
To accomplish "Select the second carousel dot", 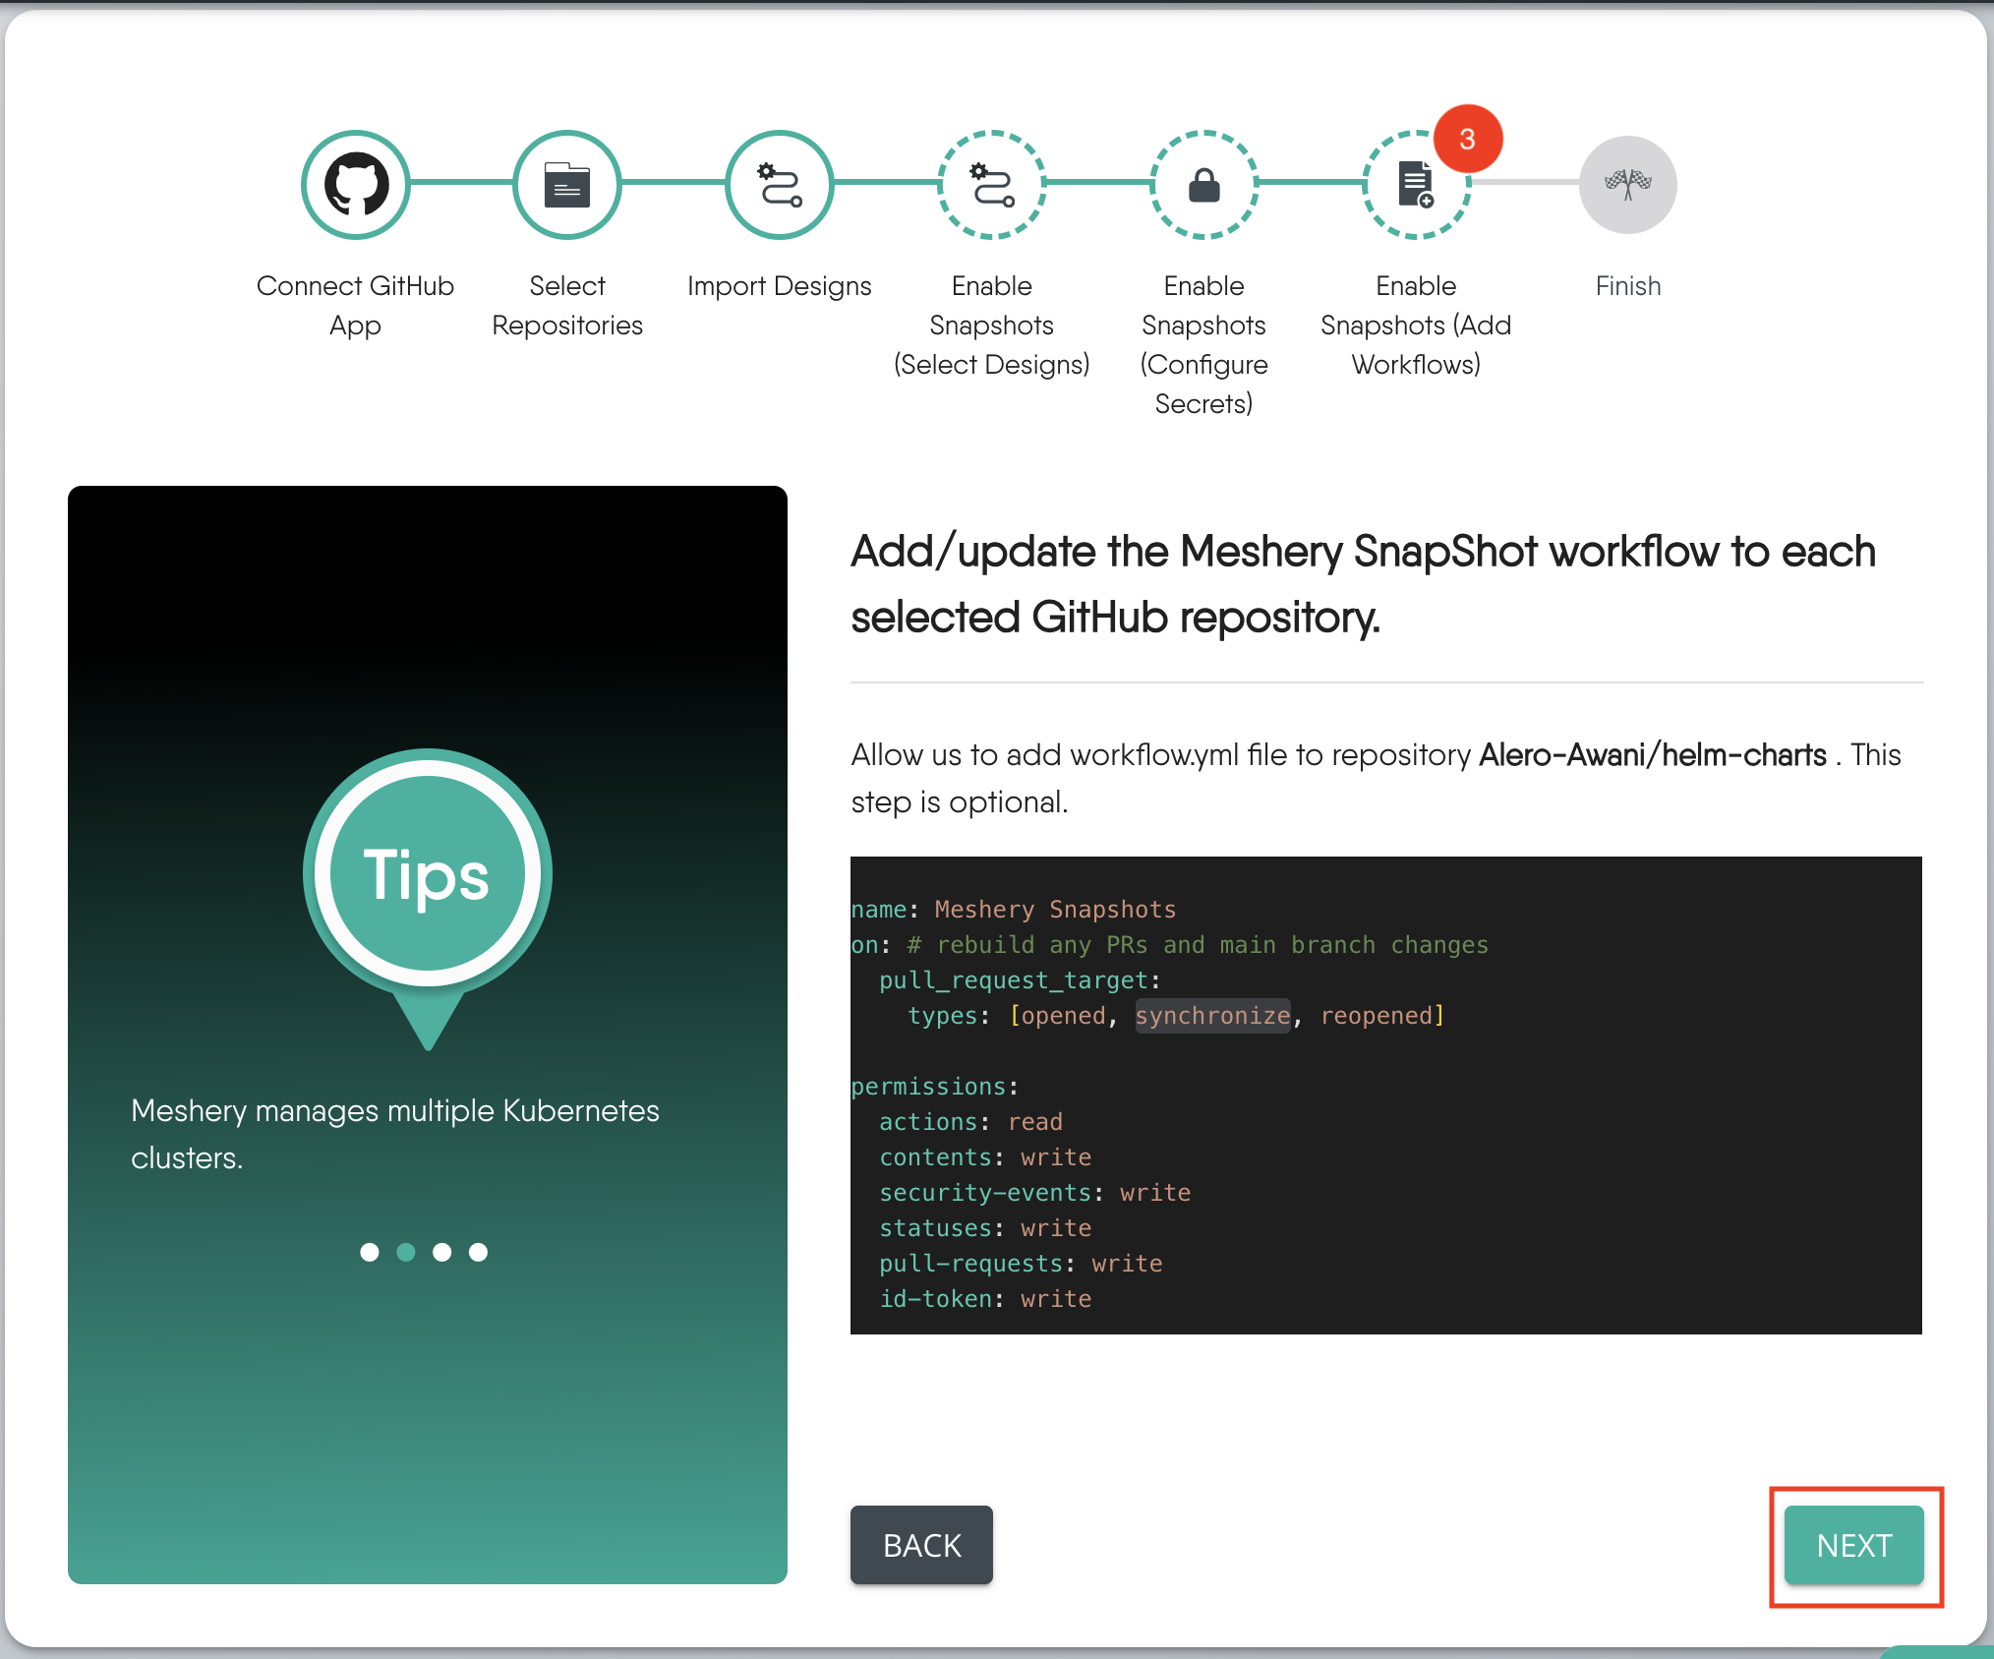I will [x=406, y=1252].
